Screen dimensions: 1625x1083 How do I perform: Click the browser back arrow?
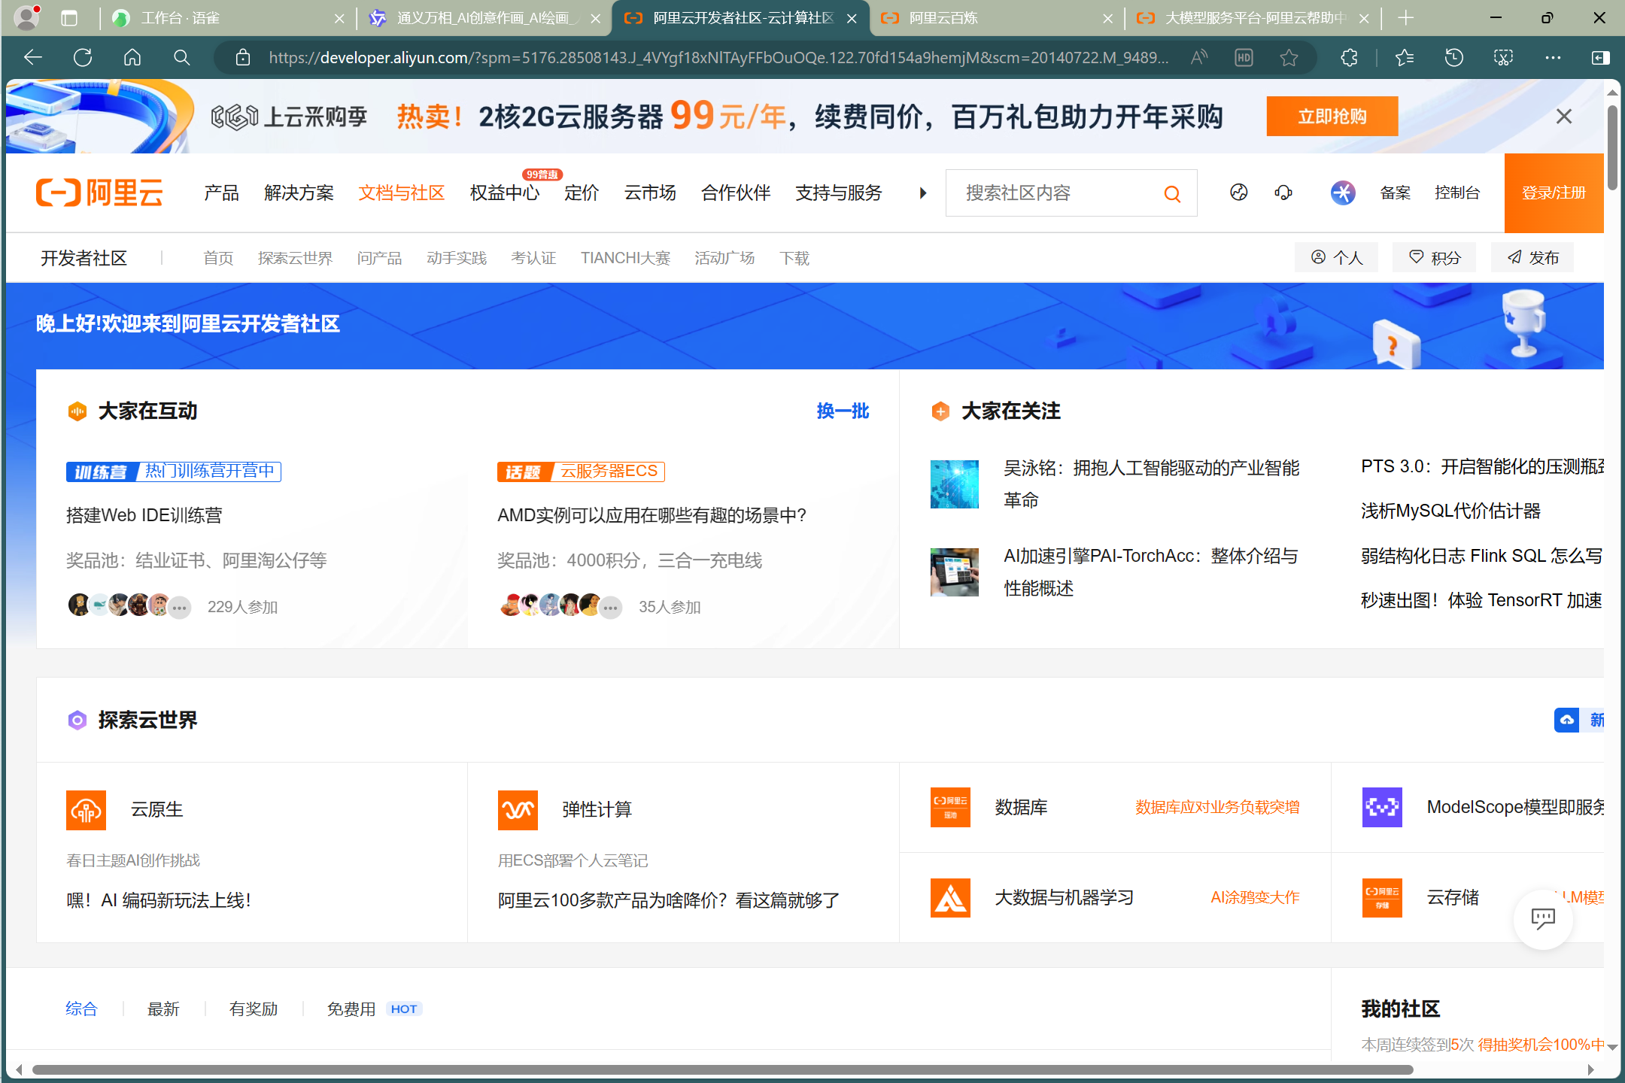pyautogui.click(x=33, y=58)
